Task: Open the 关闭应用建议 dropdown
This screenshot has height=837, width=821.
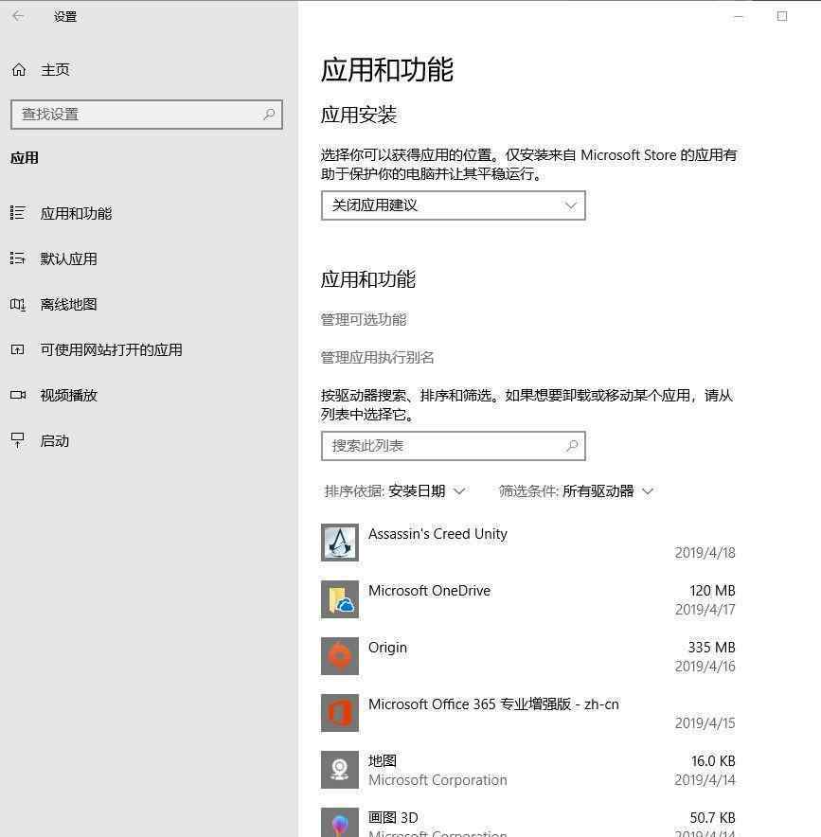Action: click(454, 205)
